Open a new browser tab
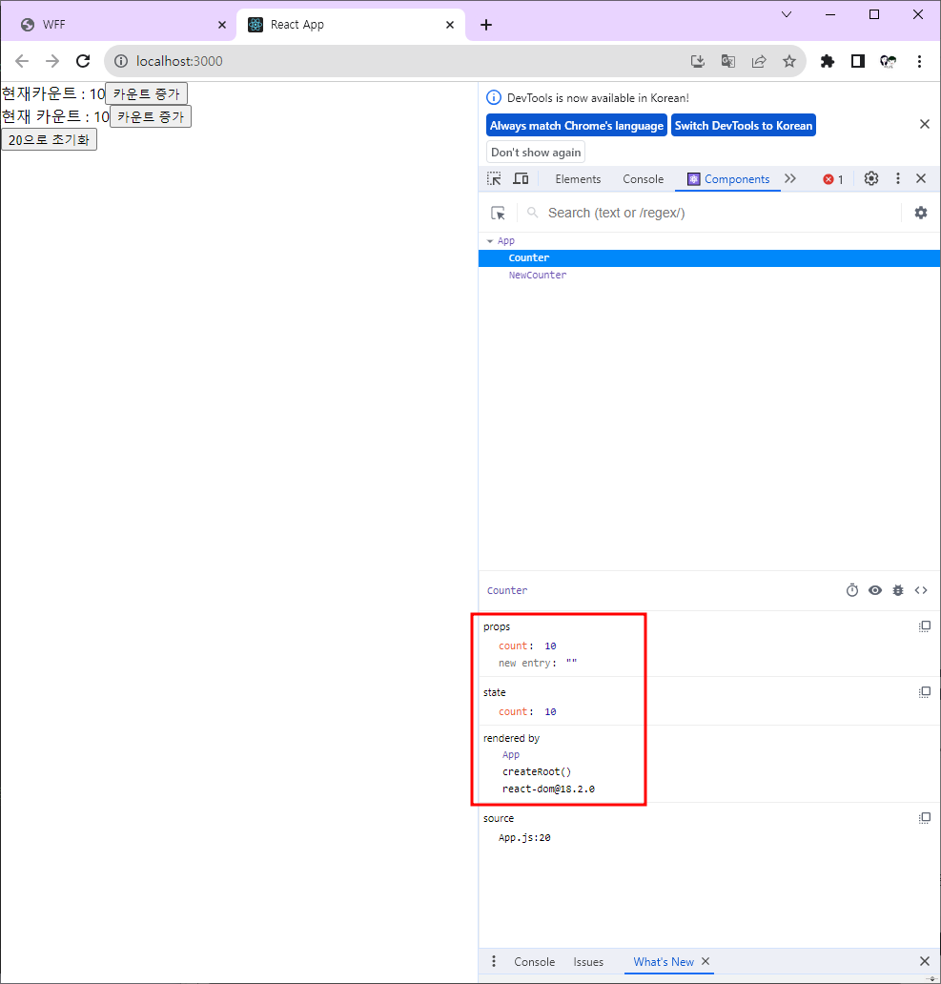This screenshot has height=984, width=941. [486, 25]
